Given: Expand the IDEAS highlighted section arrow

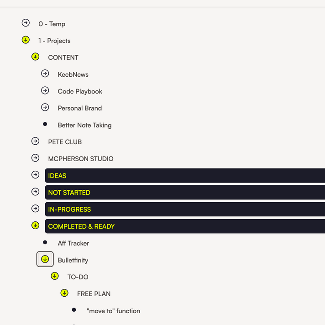Looking at the screenshot, I should 35,175.
